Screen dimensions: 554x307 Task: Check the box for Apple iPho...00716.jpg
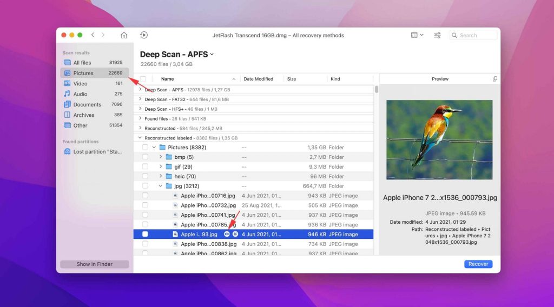145,196
